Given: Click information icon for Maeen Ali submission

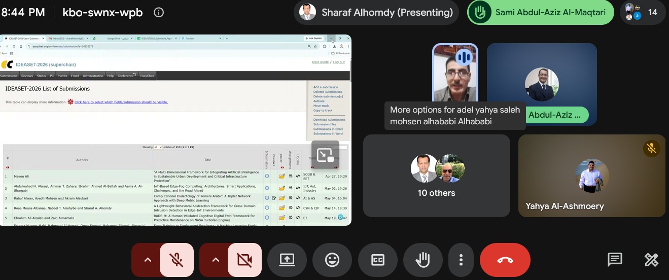Looking at the screenshot, I should click(x=267, y=176).
